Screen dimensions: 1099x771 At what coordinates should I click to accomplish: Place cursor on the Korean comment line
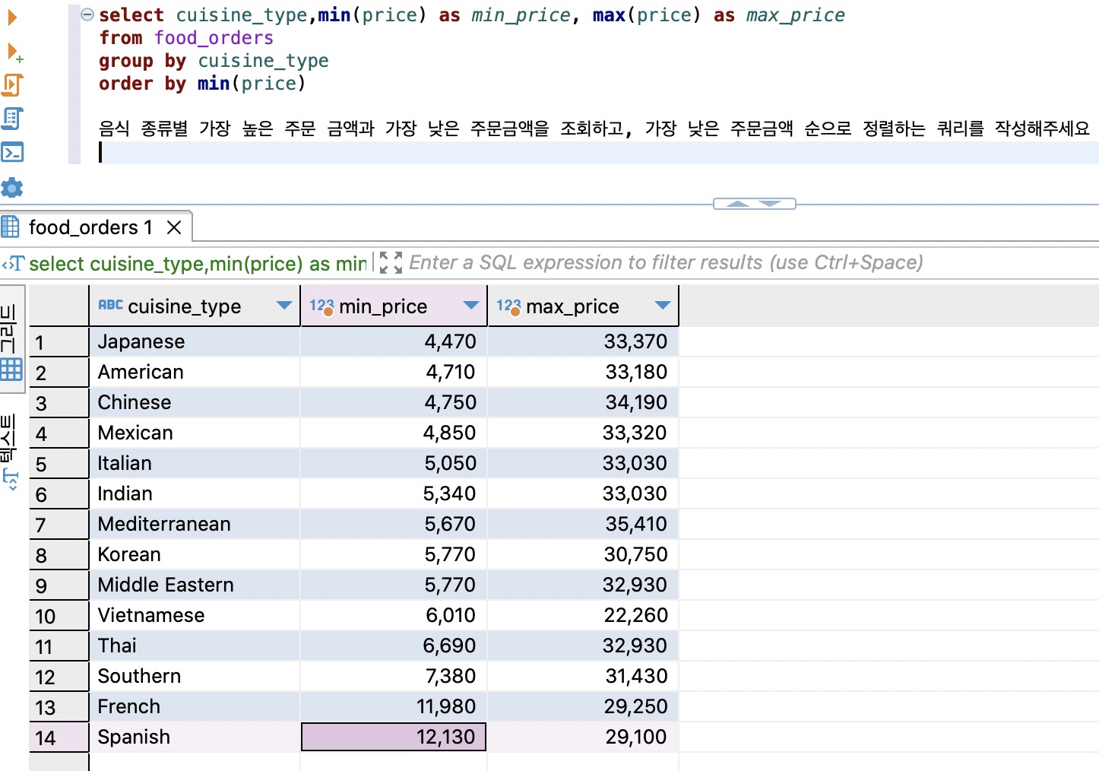[x=594, y=128]
